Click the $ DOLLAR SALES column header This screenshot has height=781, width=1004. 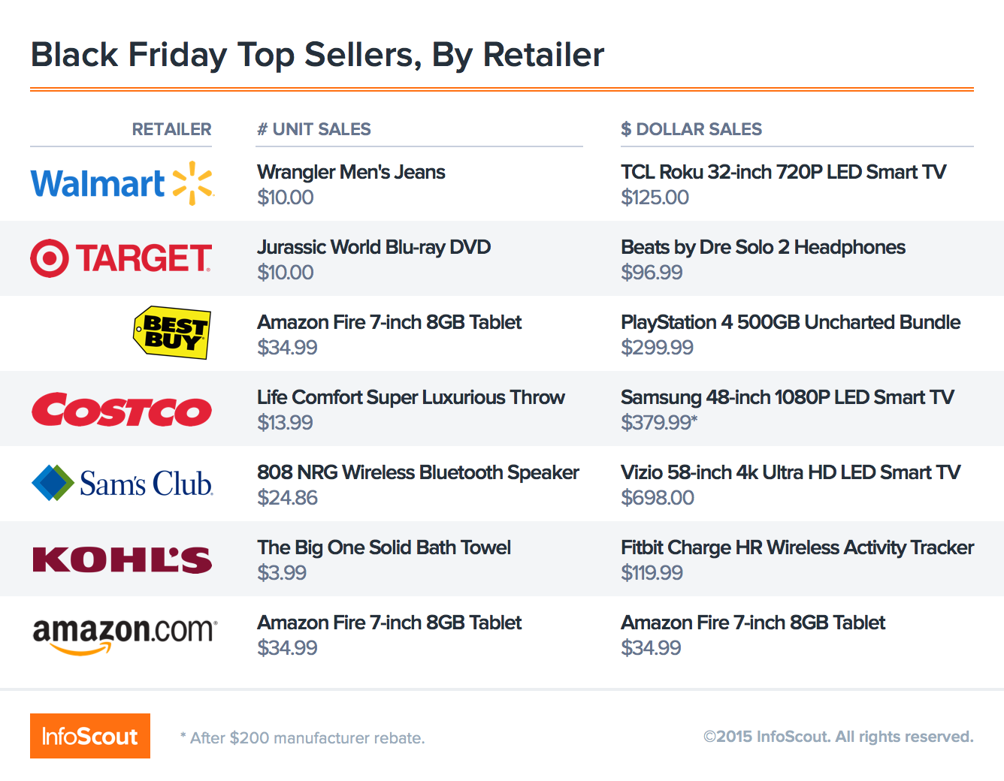click(x=691, y=129)
